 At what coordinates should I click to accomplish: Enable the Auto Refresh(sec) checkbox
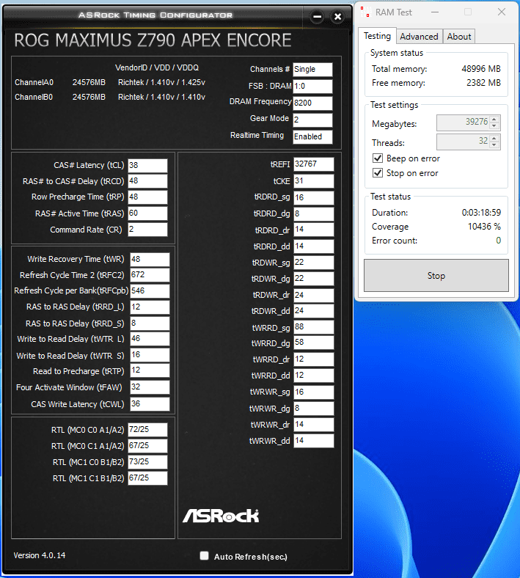(x=204, y=555)
